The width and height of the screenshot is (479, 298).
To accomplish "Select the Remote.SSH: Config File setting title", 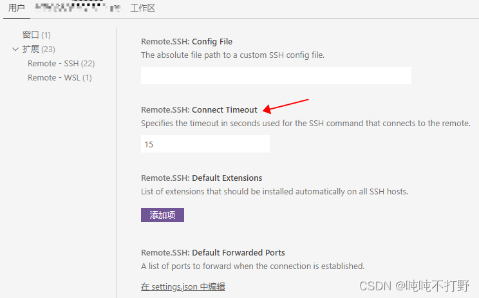I will pyautogui.click(x=187, y=42).
